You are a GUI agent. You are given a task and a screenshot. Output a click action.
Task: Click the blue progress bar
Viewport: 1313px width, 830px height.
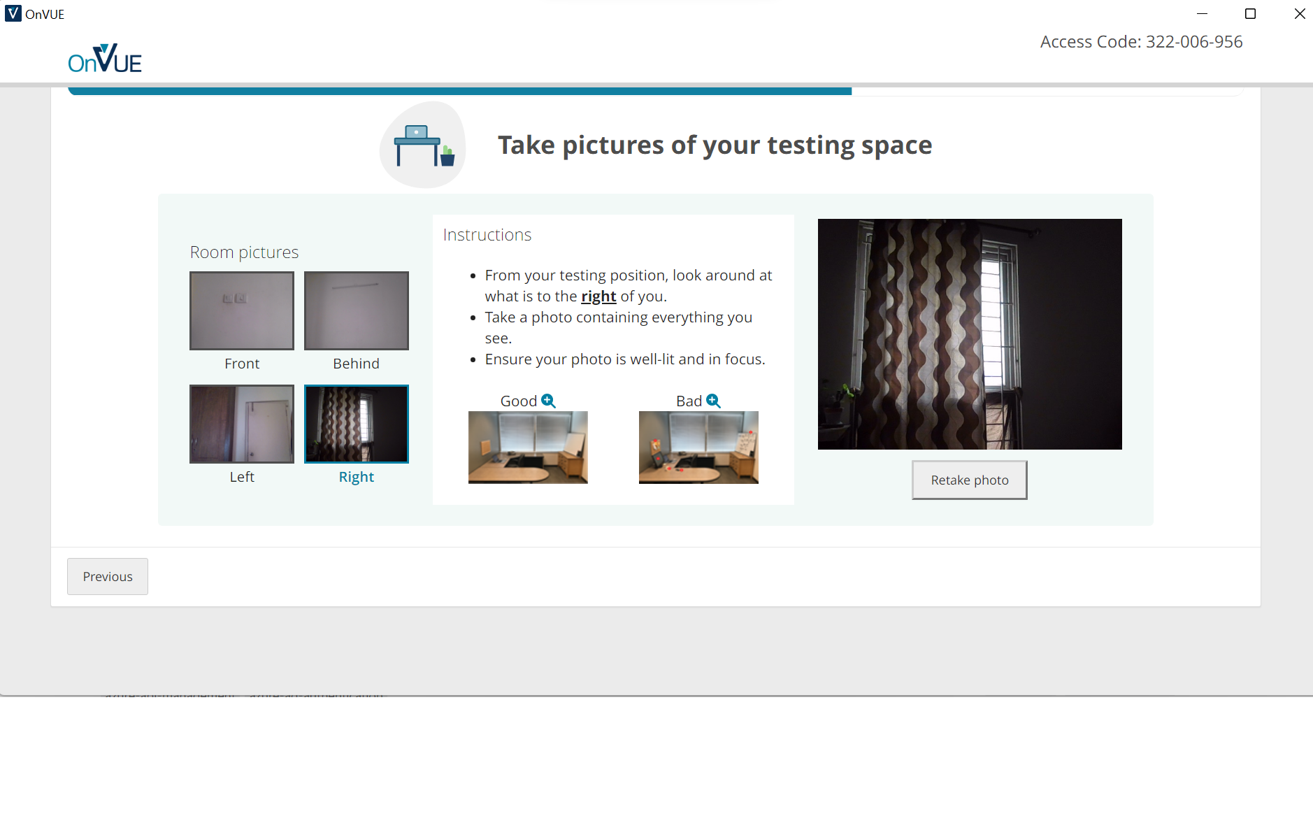point(460,91)
